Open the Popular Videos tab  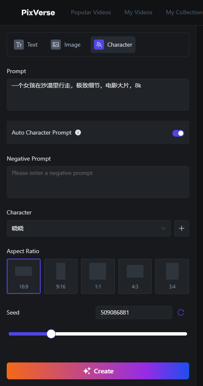[91, 12]
